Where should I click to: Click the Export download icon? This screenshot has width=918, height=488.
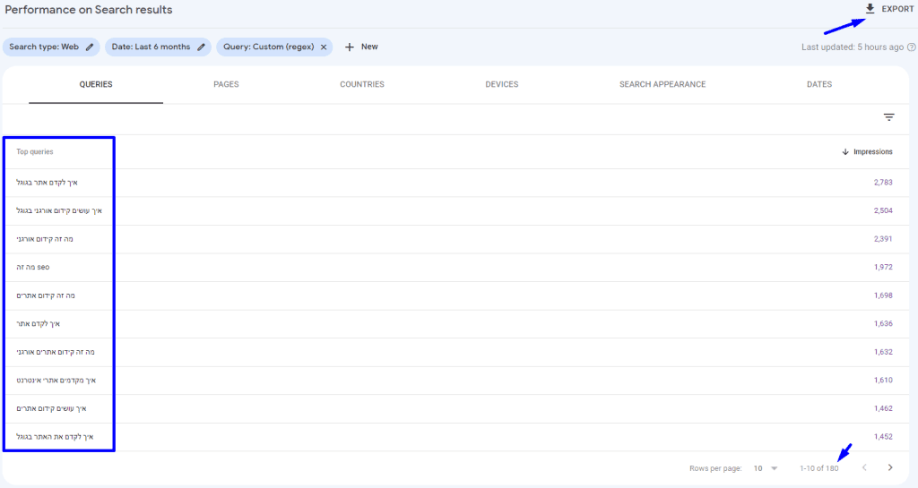click(870, 9)
